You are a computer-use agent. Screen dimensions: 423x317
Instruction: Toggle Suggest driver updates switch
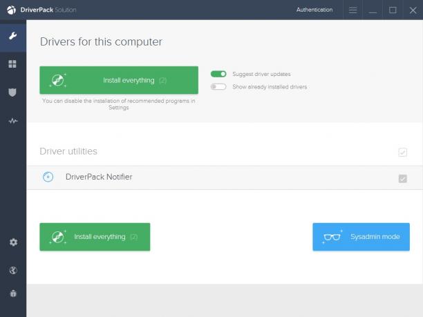tap(218, 74)
